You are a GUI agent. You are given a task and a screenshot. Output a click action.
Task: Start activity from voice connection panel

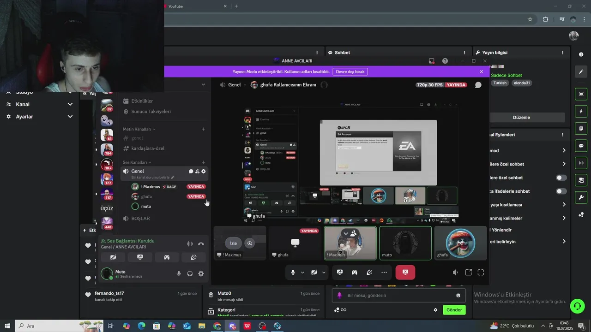(167, 257)
